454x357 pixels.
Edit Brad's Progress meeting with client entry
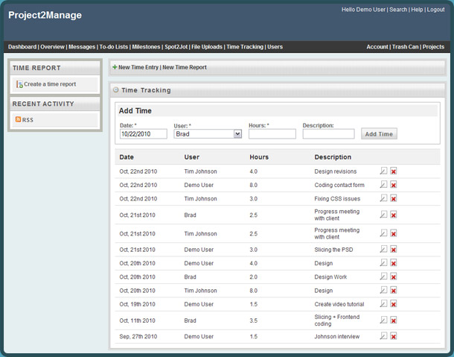tap(383, 215)
